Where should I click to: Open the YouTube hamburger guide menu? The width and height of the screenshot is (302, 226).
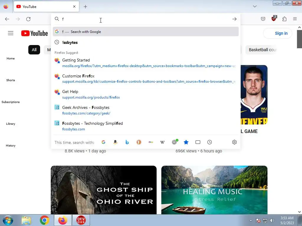click(x=11, y=33)
